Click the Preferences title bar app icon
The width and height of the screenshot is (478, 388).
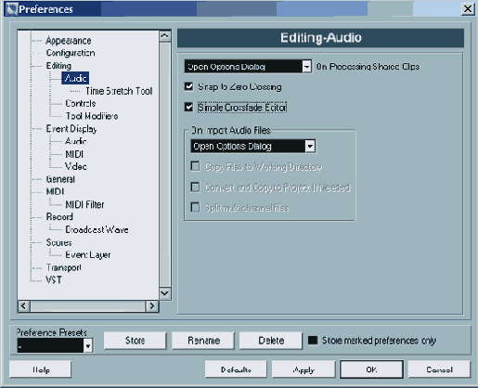12,9
